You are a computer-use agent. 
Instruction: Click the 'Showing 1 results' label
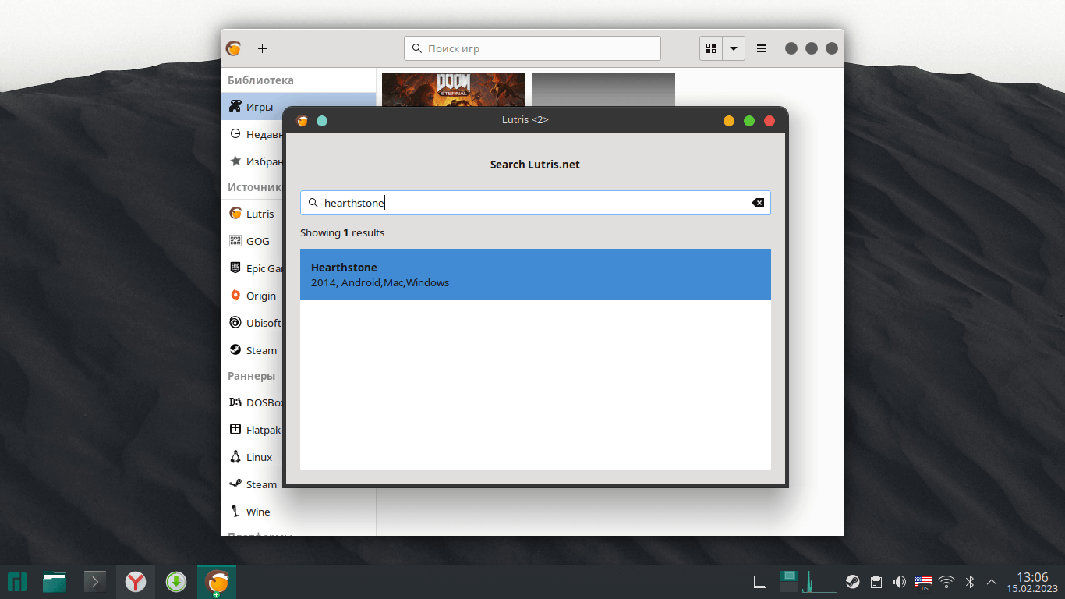pyautogui.click(x=342, y=232)
